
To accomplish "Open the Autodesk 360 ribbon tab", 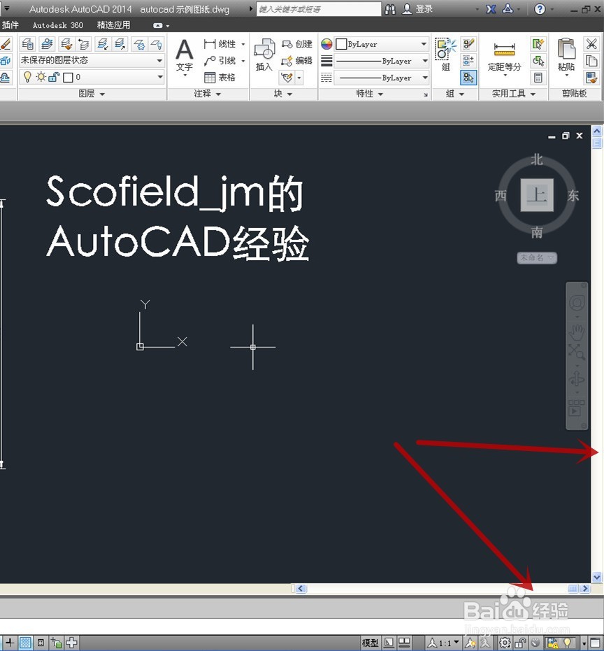I will [58, 25].
